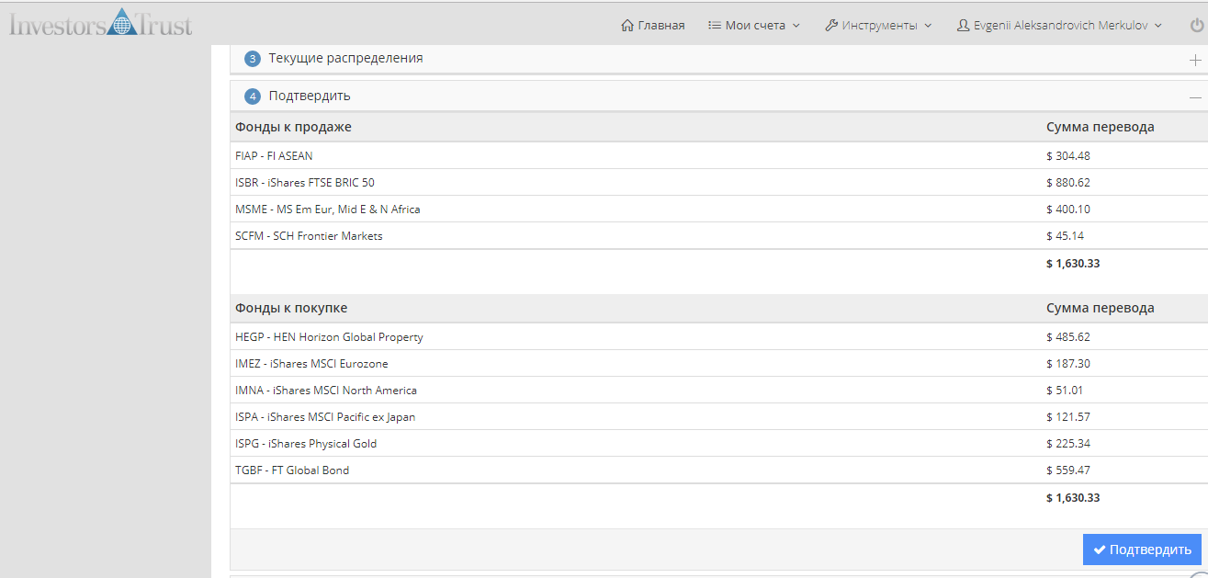Click the Фонды к продаже header

293,127
